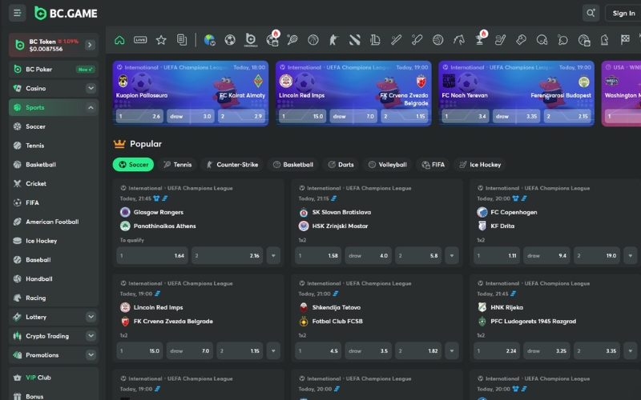The image size is (641, 400).
Task: Go to the sportsbook home icon
Action: tap(119, 40)
